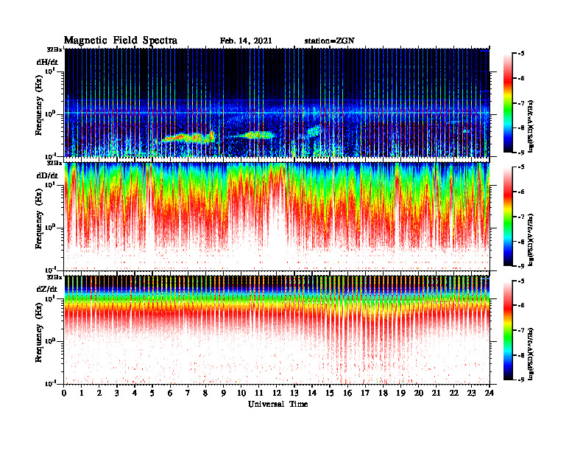The width and height of the screenshot is (583, 451).
Task: Click the "-9" value on dZ/dt color bar
Action: 521,380
